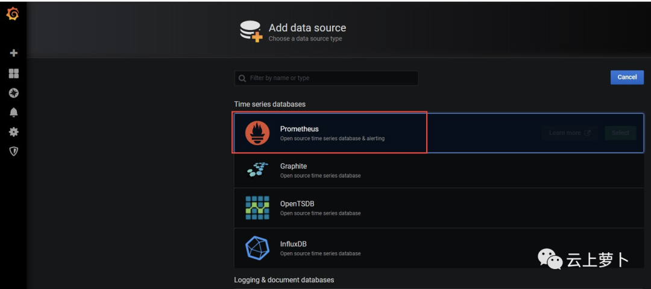Click the Cancel button
The width and height of the screenshot is (651, 289).
point(627,77)
